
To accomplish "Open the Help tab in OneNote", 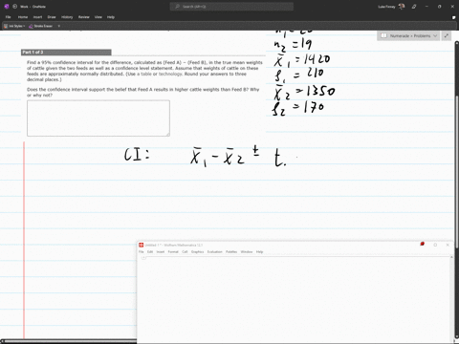I will click(x=111, y=17).
